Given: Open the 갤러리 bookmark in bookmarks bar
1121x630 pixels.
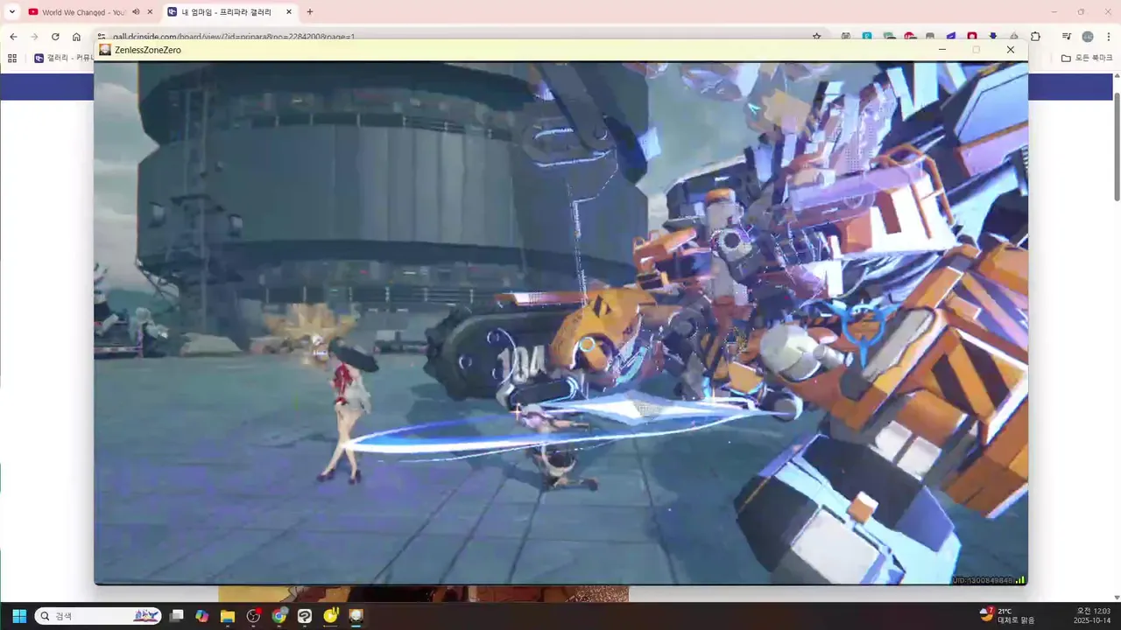Looking at the screenshot, I should point(66,58).
